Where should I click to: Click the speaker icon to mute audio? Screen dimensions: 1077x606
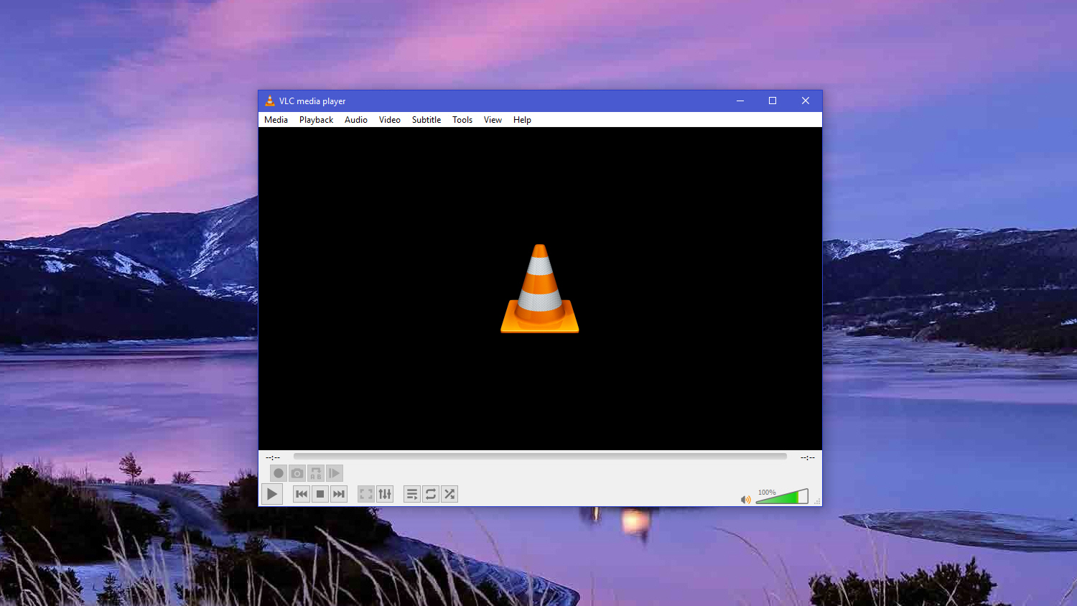(x=745, y=498)
